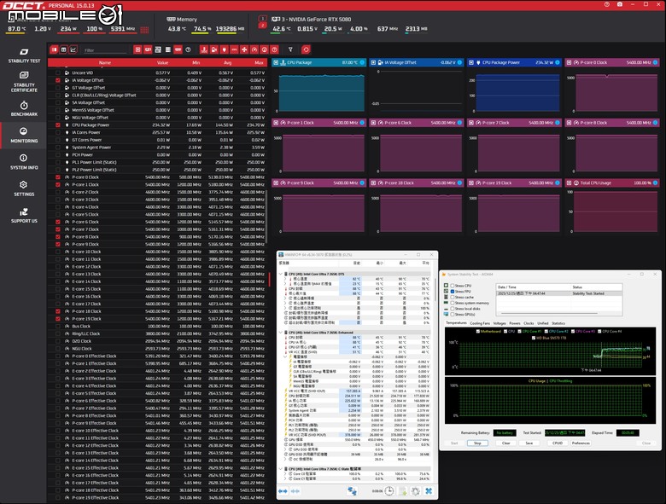Click Preferences button in AIDA64
The width and height of the screenshot is (666, 504).
pyautogui.click(x=581, y=443)
